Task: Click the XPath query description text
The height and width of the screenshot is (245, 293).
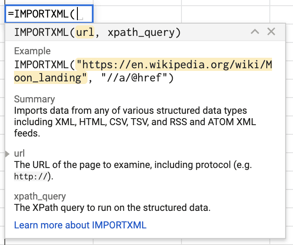Action: 112,208
